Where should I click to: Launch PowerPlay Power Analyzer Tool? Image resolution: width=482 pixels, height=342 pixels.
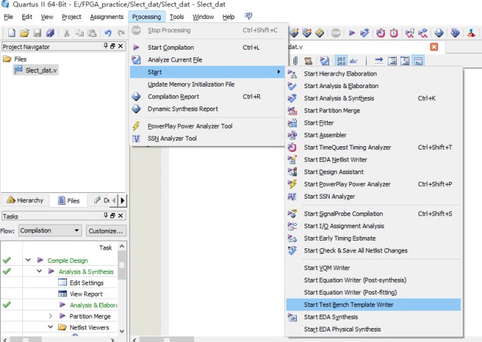tap(207, 126)
